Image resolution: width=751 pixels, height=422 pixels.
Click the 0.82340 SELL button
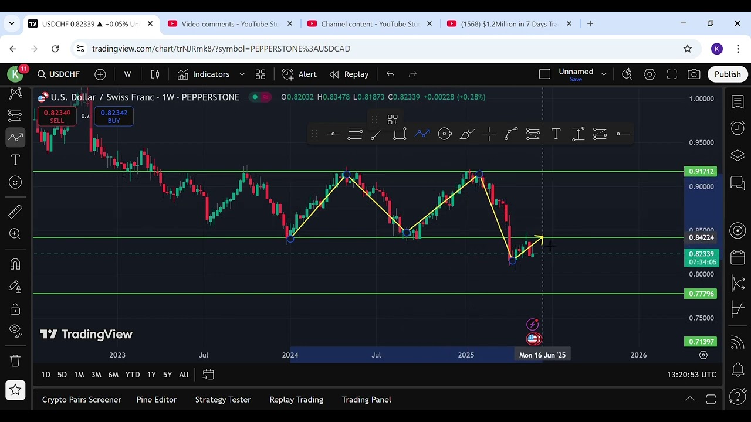tap(57, 117)
